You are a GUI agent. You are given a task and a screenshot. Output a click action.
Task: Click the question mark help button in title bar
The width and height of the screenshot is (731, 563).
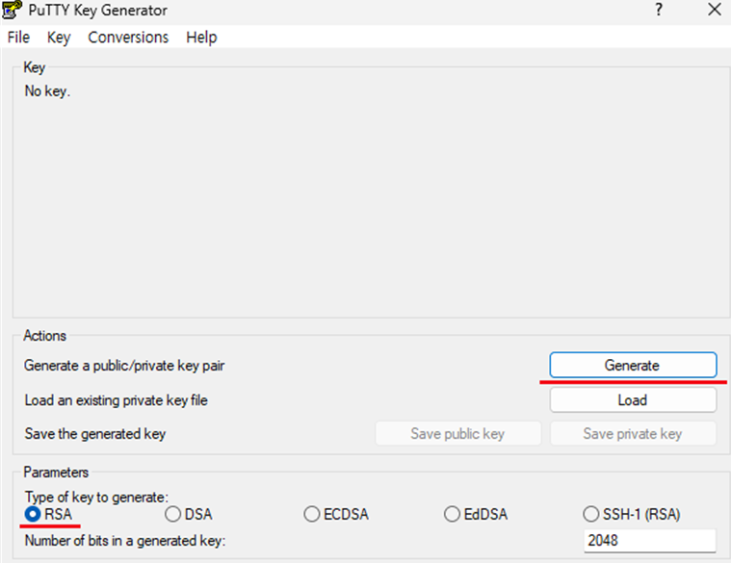(658, 10)
